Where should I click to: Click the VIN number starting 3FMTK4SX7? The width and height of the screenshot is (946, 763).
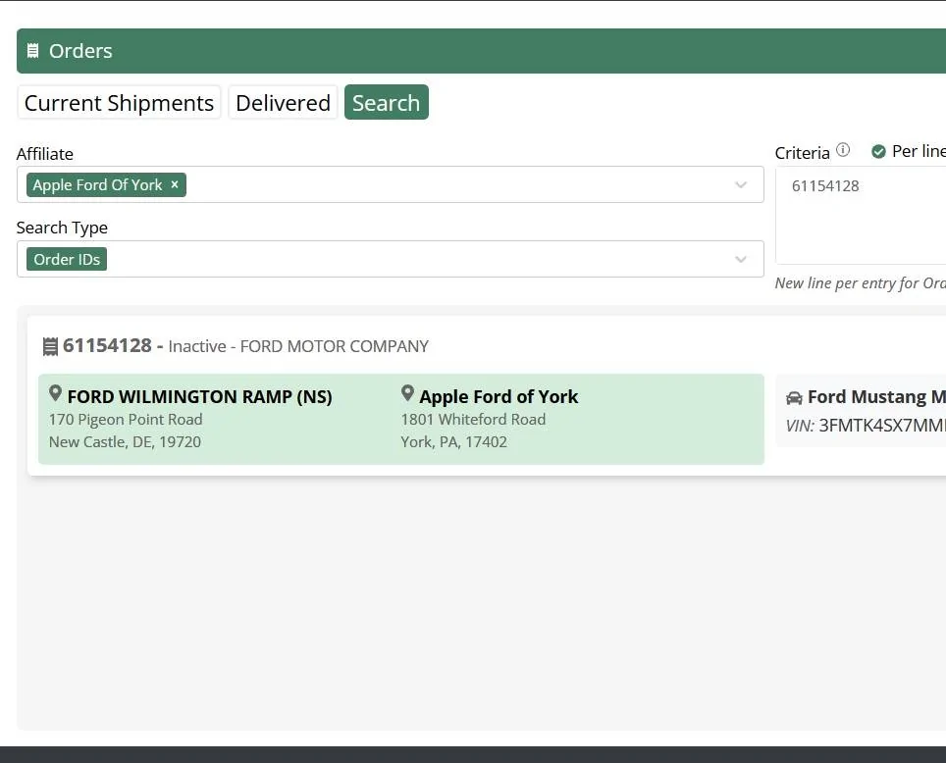pos(882,426)
